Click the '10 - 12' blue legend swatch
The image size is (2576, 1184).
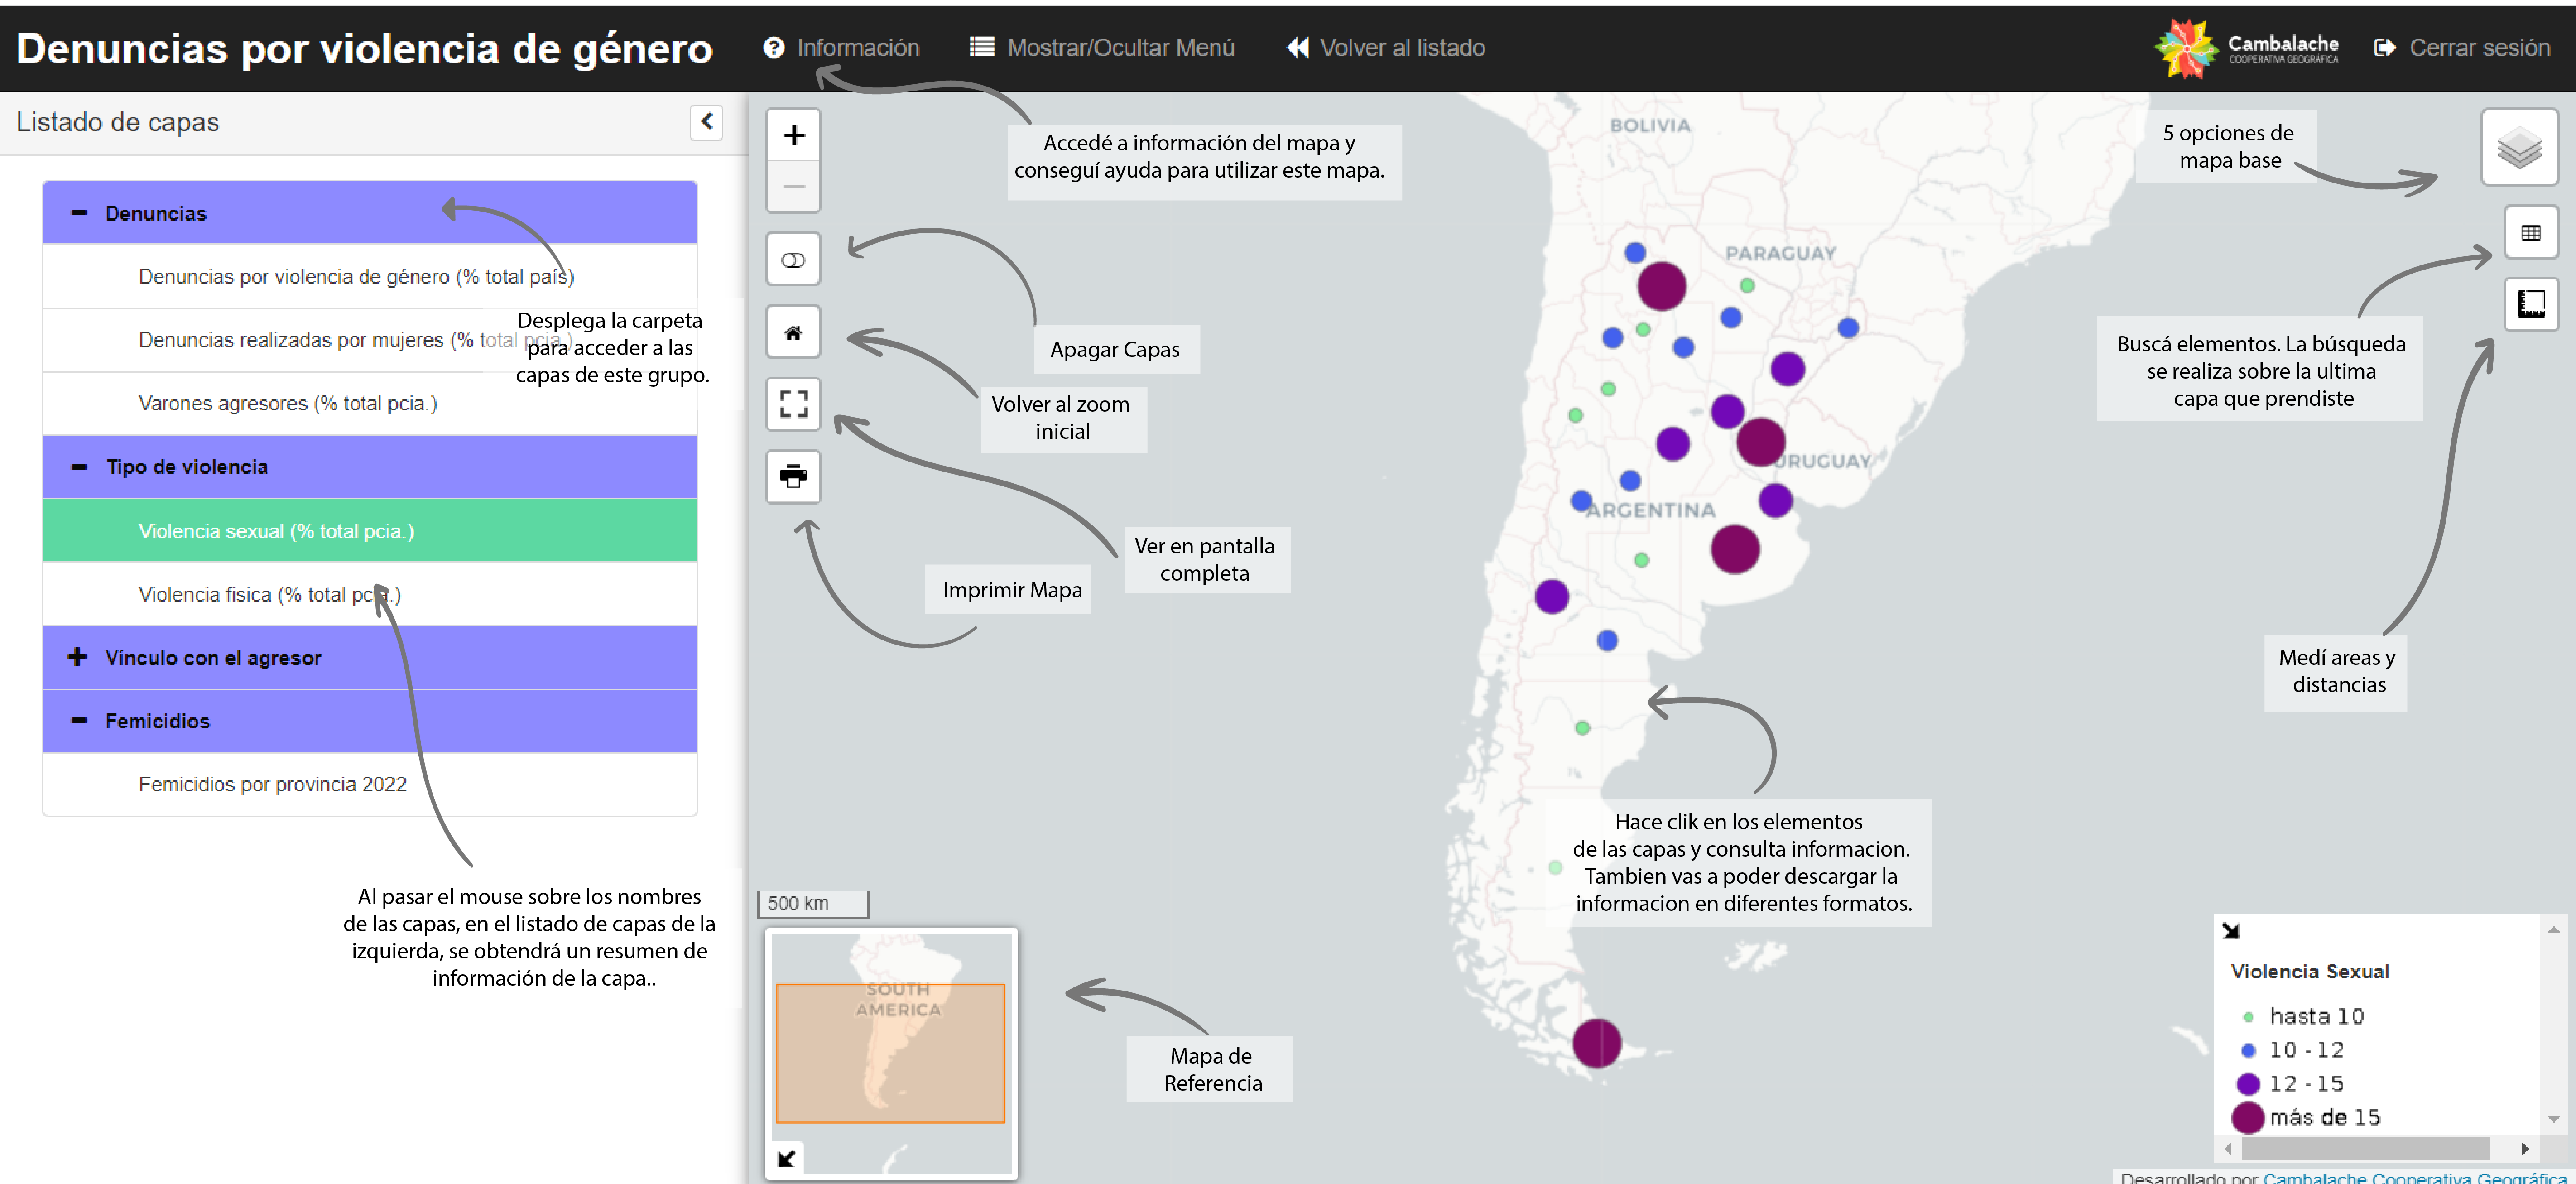[2248, 1050]
